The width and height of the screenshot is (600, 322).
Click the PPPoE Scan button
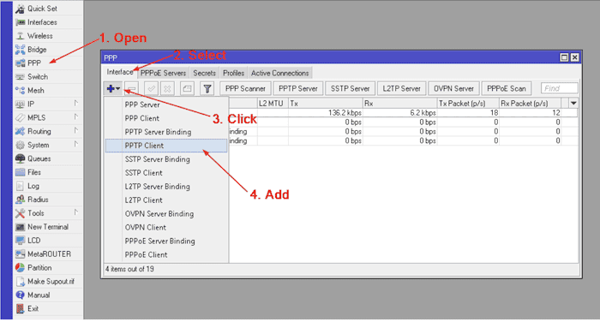(507, 88)
